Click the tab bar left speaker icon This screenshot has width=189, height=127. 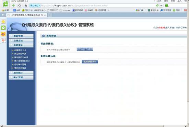click(x=3, y=15)
